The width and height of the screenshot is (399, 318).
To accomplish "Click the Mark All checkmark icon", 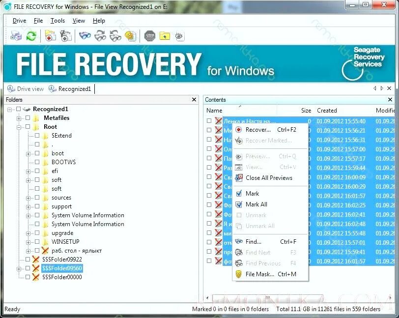I will pos(239,204).
